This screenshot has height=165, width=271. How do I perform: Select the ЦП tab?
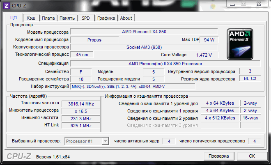click(x=14, y=18)
